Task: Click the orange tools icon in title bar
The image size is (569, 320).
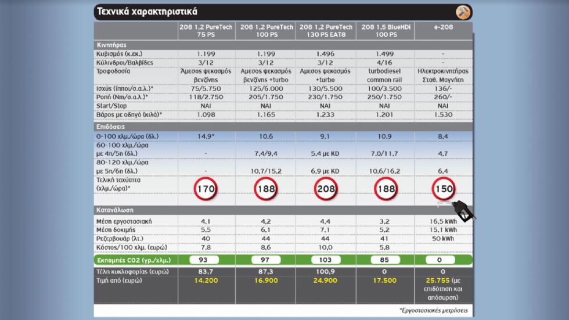Action: tap(463, 12)
